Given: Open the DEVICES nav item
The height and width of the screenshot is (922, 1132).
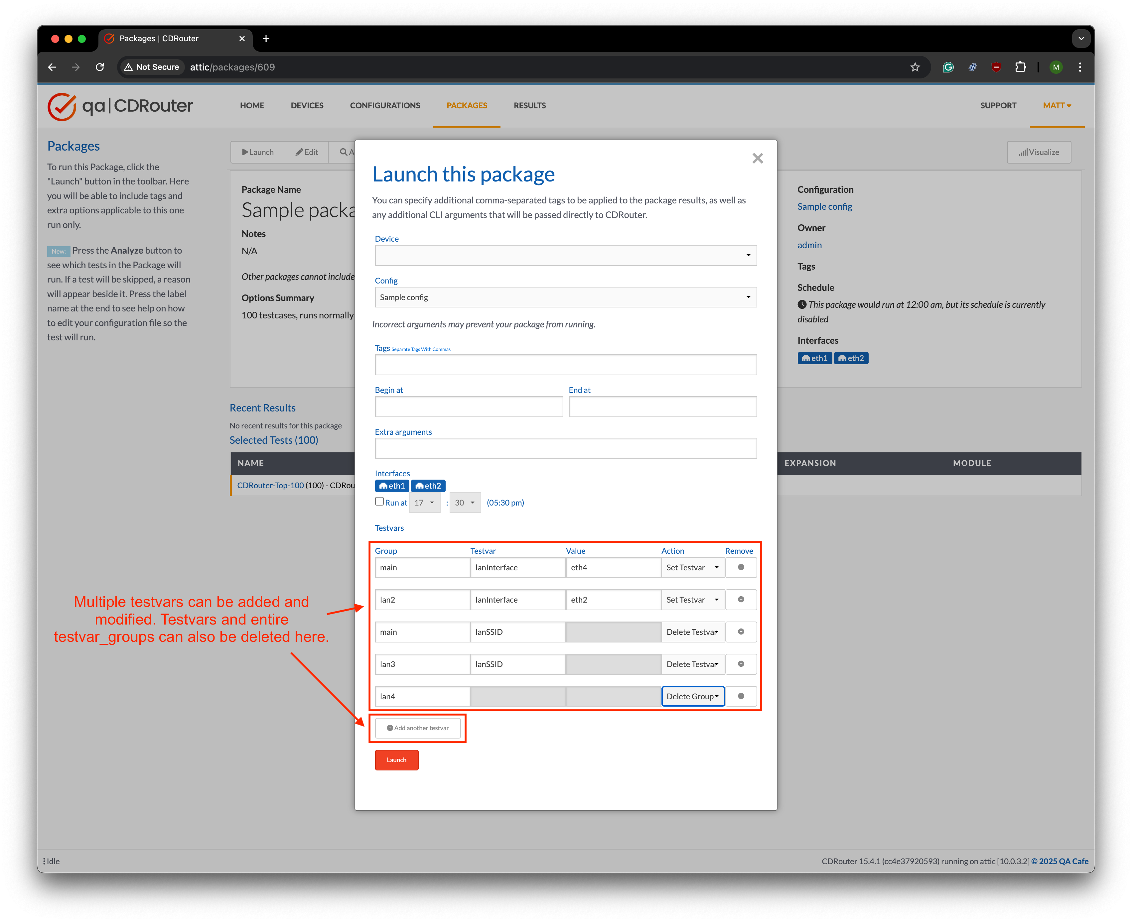Looking at the screenshot, I should click(x=307, y=105).
